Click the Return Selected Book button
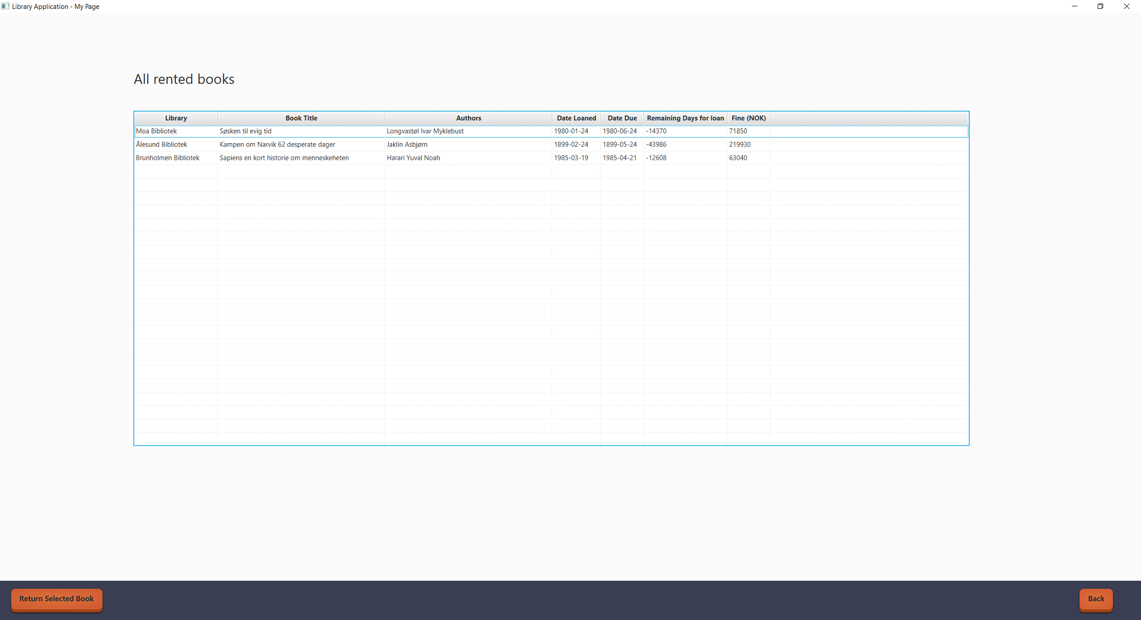Screen dimensions: 1141x620 57,599
